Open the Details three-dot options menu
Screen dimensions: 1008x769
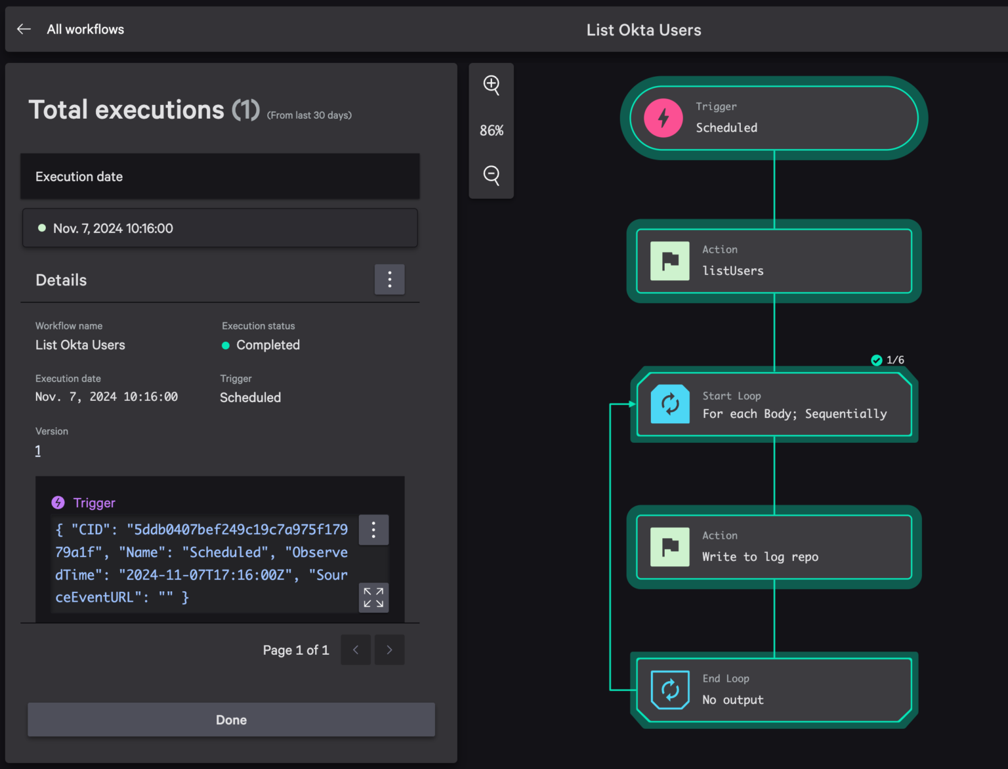tap(390, 280)
